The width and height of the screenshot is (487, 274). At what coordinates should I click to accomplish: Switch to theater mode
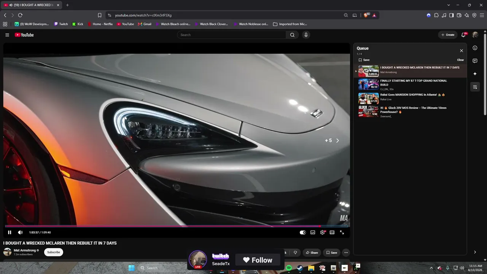pos(332,233)
